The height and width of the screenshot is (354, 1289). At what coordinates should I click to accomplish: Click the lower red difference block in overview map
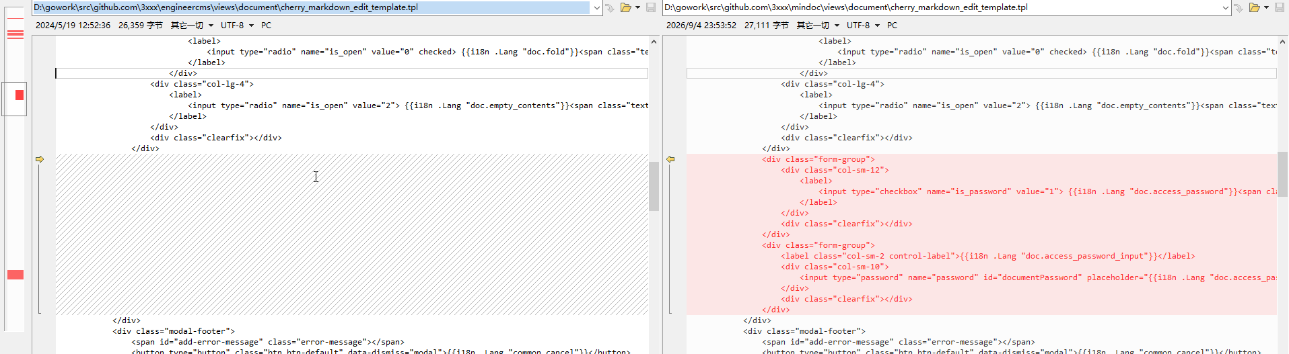click(15, 275)
